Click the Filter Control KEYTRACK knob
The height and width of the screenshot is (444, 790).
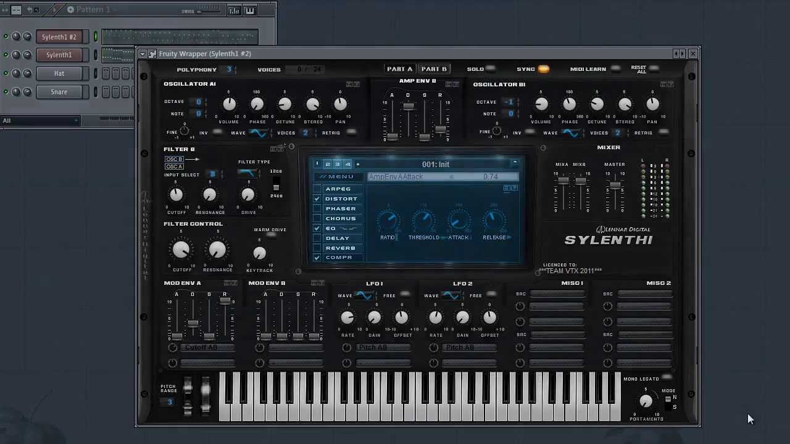(x=259, y=253)
